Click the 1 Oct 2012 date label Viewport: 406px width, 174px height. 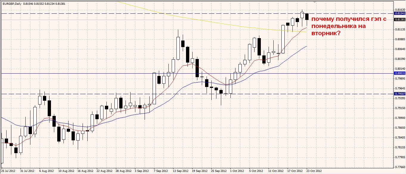(237, 171)
